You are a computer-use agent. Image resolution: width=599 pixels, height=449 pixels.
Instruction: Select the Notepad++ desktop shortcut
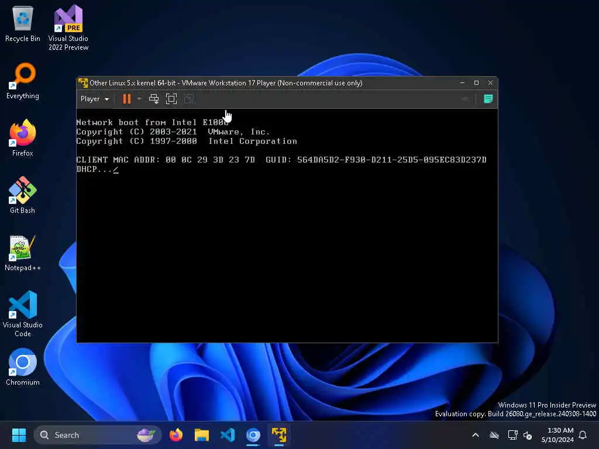pyautogui.click(x=23, y=253)
